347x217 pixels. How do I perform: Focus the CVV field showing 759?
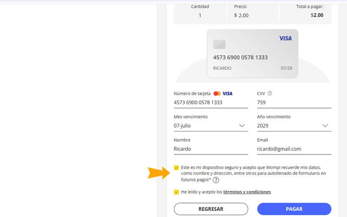pyautogui.click(x=294, y=103)
